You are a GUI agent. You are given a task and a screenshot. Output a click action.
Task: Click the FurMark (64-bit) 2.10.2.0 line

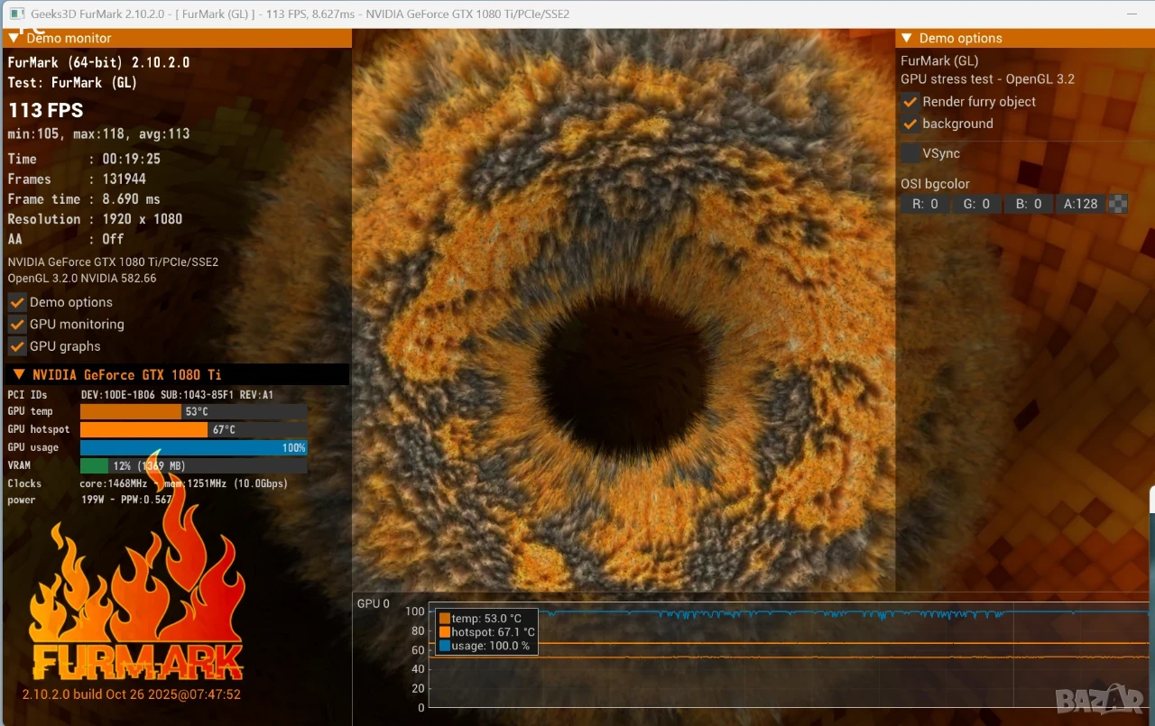(98, 62)
